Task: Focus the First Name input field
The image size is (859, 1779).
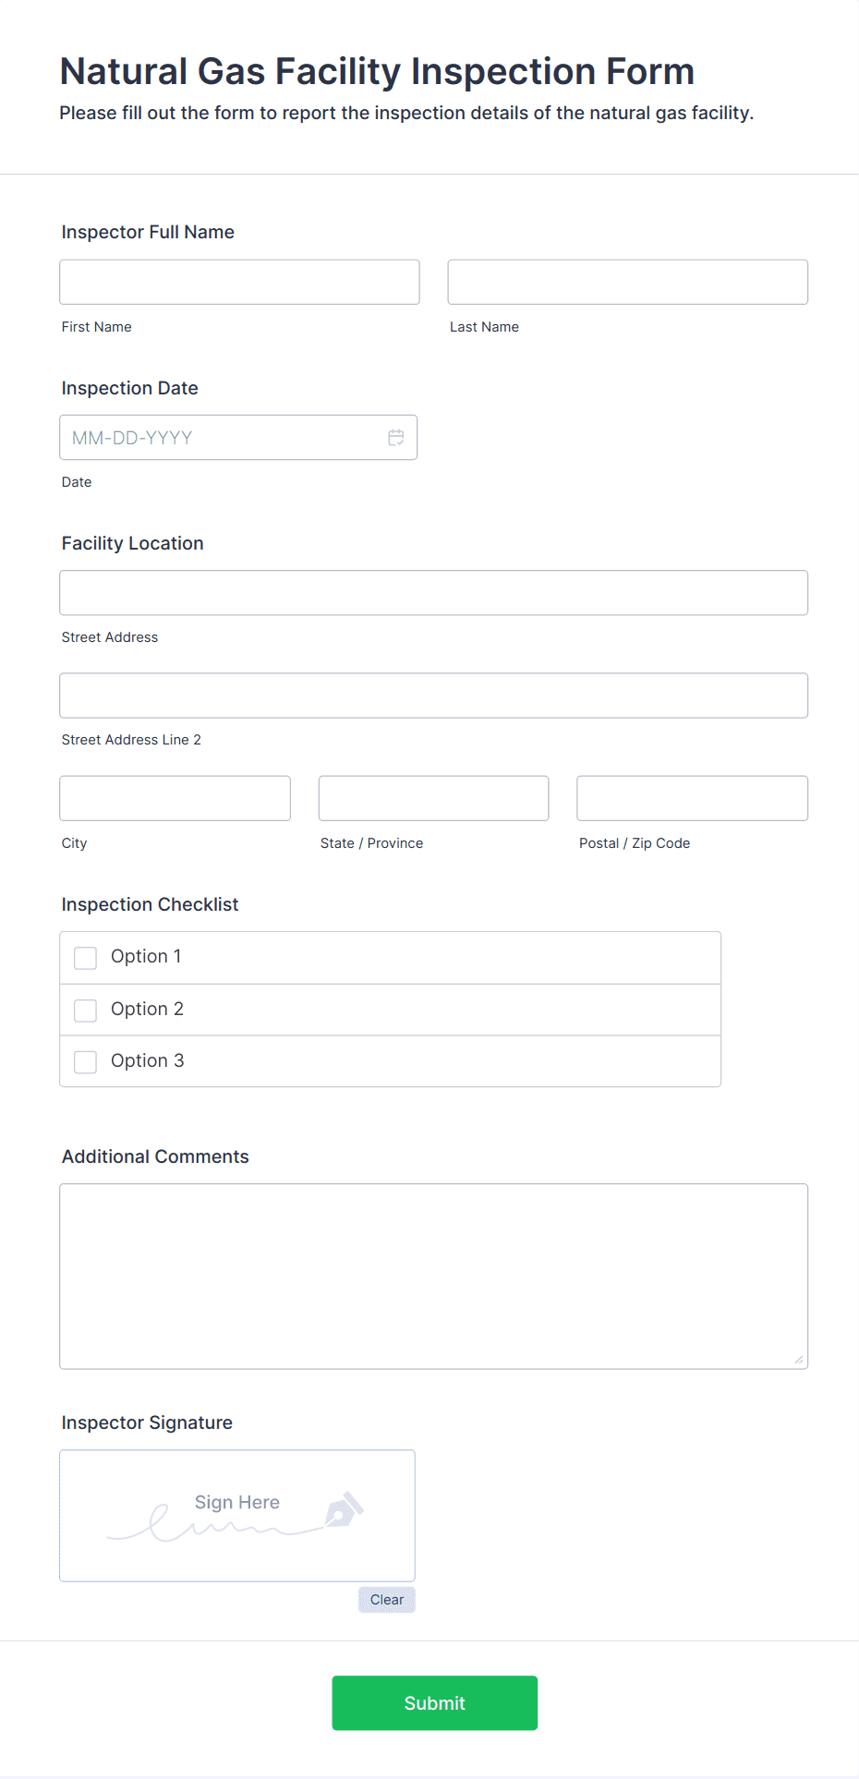Action: pos(239,282)
